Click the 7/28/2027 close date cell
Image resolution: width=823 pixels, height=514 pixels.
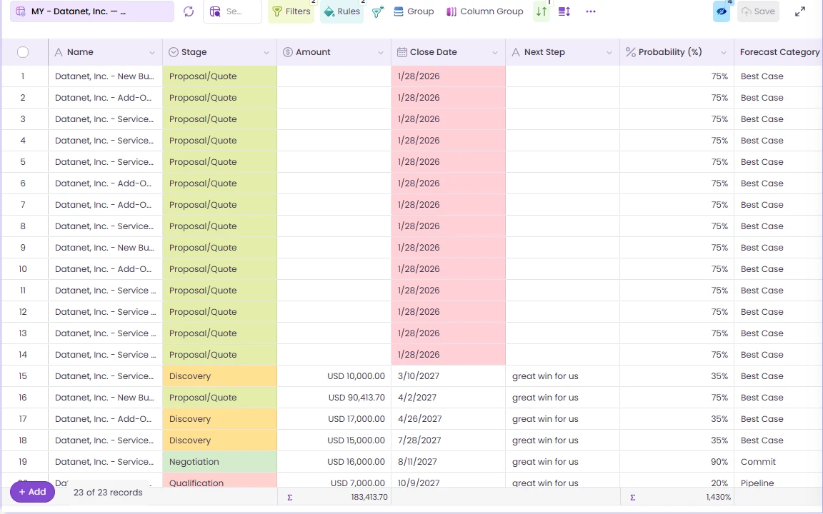pyautogui.click(x=448, y=440)
